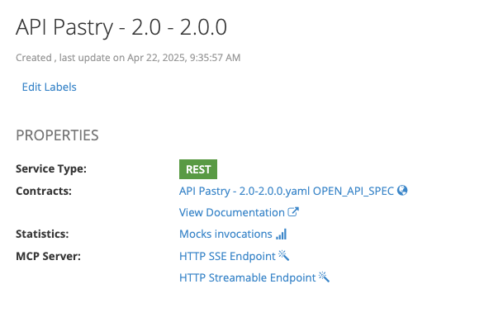The width and height of the screenshot is (503, 322).
Task: Click the external-link icon after View Documentation
Action: coord(293,212)
